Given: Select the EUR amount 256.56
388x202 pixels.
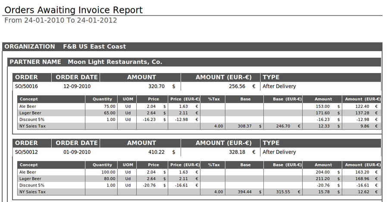Looking at the screenshot, I should coord(237,86).
